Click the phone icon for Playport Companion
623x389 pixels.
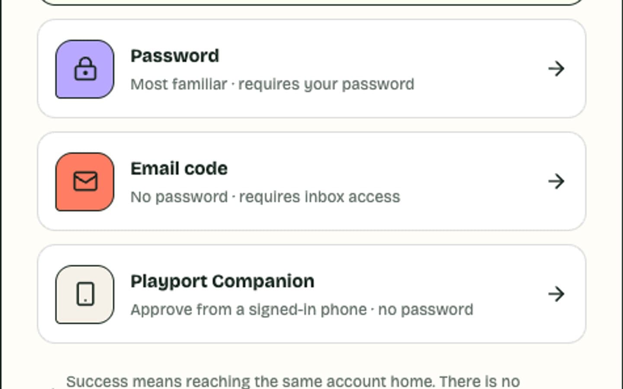[x=85, y=294]
